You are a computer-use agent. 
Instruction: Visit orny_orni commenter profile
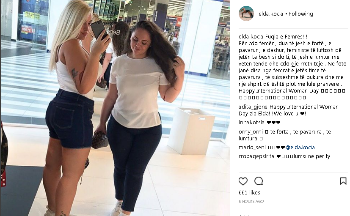(x=251, y=132)
